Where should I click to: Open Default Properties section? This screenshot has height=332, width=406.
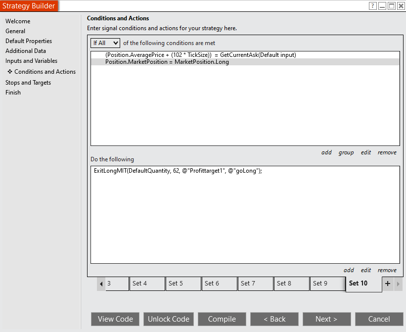coord(29,41)
